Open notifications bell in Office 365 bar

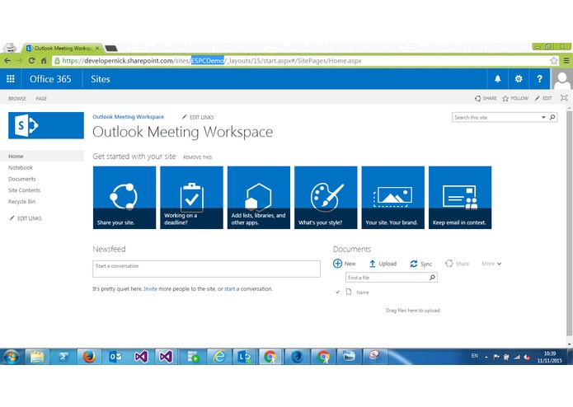click(497, 79)
